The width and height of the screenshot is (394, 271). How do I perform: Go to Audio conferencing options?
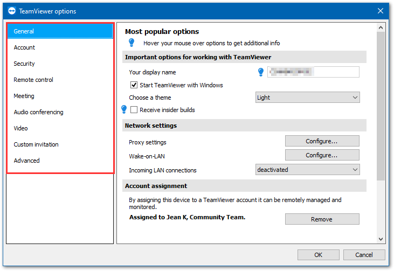[38, 112]
